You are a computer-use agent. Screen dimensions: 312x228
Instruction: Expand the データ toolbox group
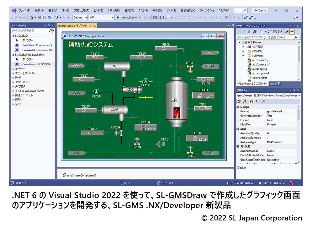pyautogui.click(x=13, y=78)
